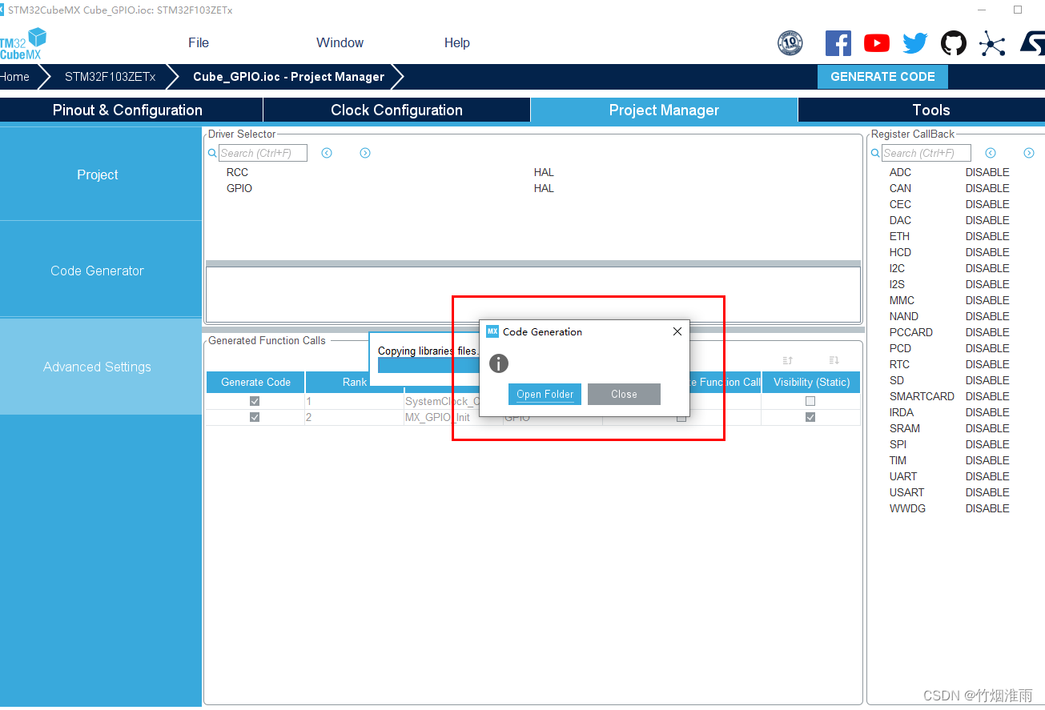Open the ST 10-year anniversary badge

(790, 43)
